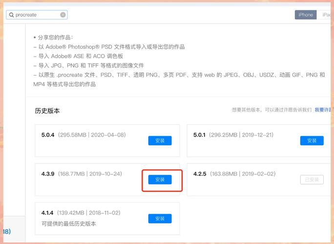Image resolution: width=334 pixels, height=244 pixels.
Task: Switch to the iPhone tab
Action: tap(306, 15)
